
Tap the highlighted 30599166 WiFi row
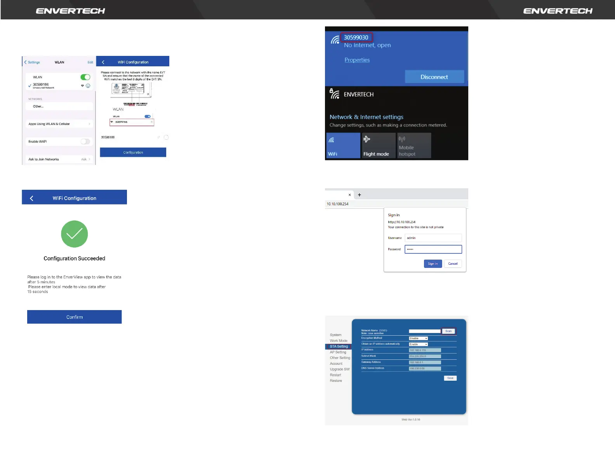[x=132, y=122]
